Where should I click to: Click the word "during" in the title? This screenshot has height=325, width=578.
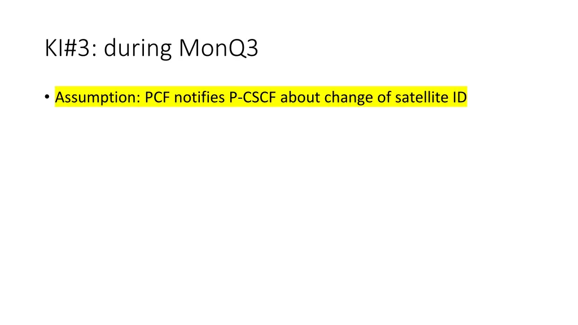[138, 49]
